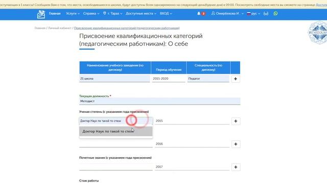Click the Russian flag language icon
Screen dimensions: 327x183
249,14
